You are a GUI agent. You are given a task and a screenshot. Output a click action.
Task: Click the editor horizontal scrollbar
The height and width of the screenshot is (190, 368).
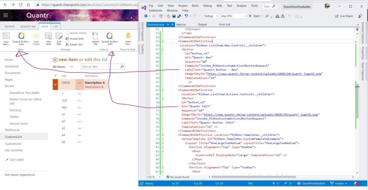point(253,177)
